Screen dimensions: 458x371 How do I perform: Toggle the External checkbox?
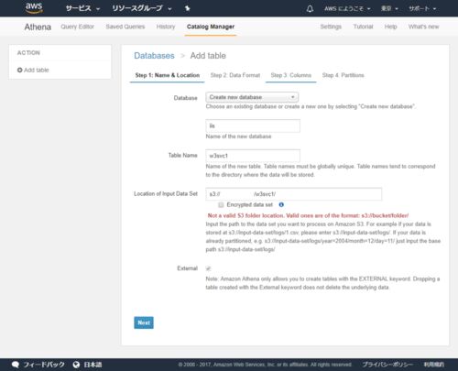point(208,268)
